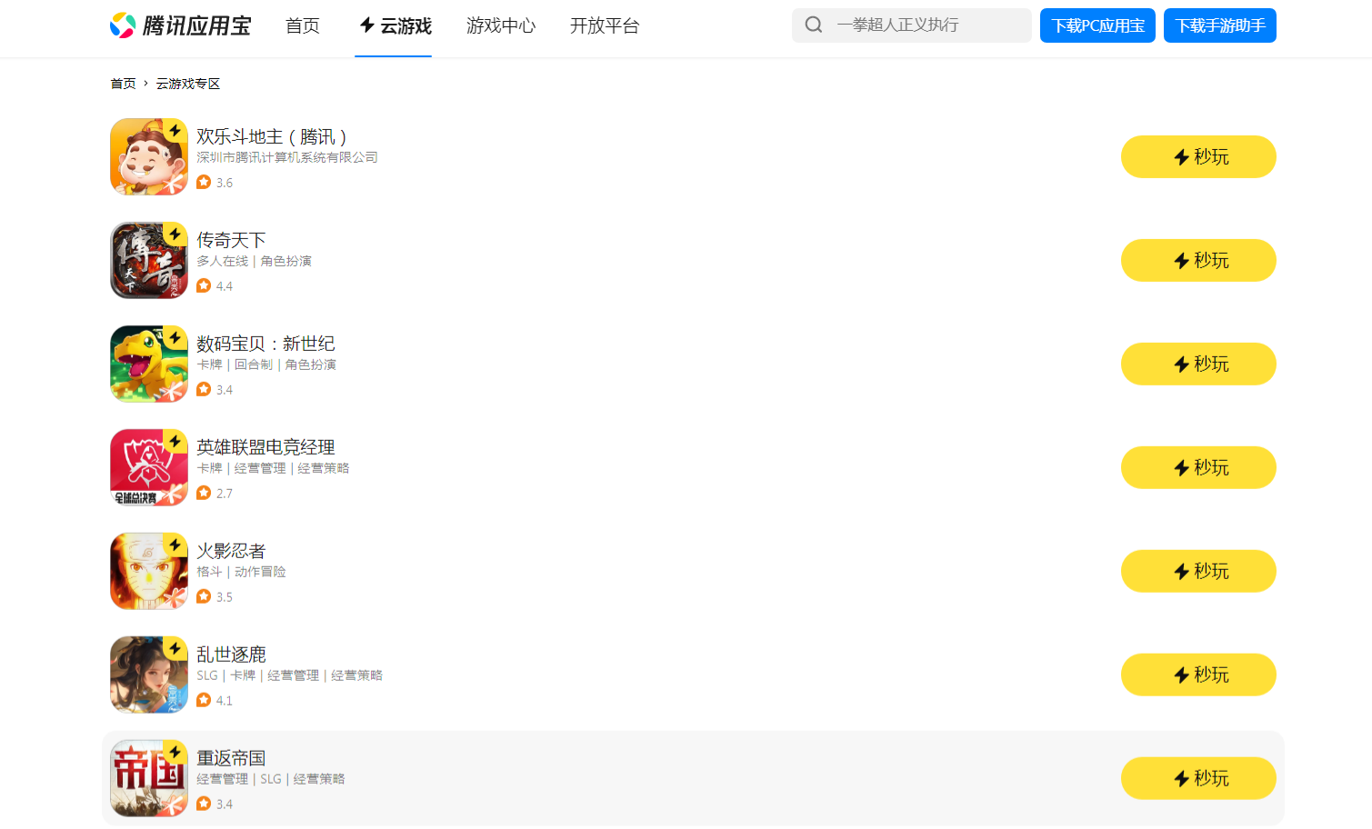1372x829 pixels.
Task: Open the 开放平台 tab
Action: click(x=605, y=25)
